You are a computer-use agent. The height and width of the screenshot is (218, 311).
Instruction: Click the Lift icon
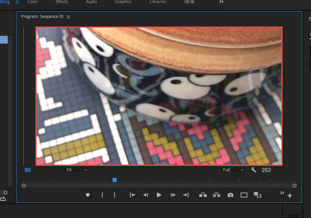(203, 195)
